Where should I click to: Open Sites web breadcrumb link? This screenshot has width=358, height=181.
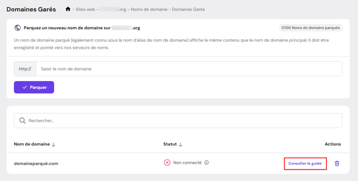pyautogui.click(x=85, y=9)
